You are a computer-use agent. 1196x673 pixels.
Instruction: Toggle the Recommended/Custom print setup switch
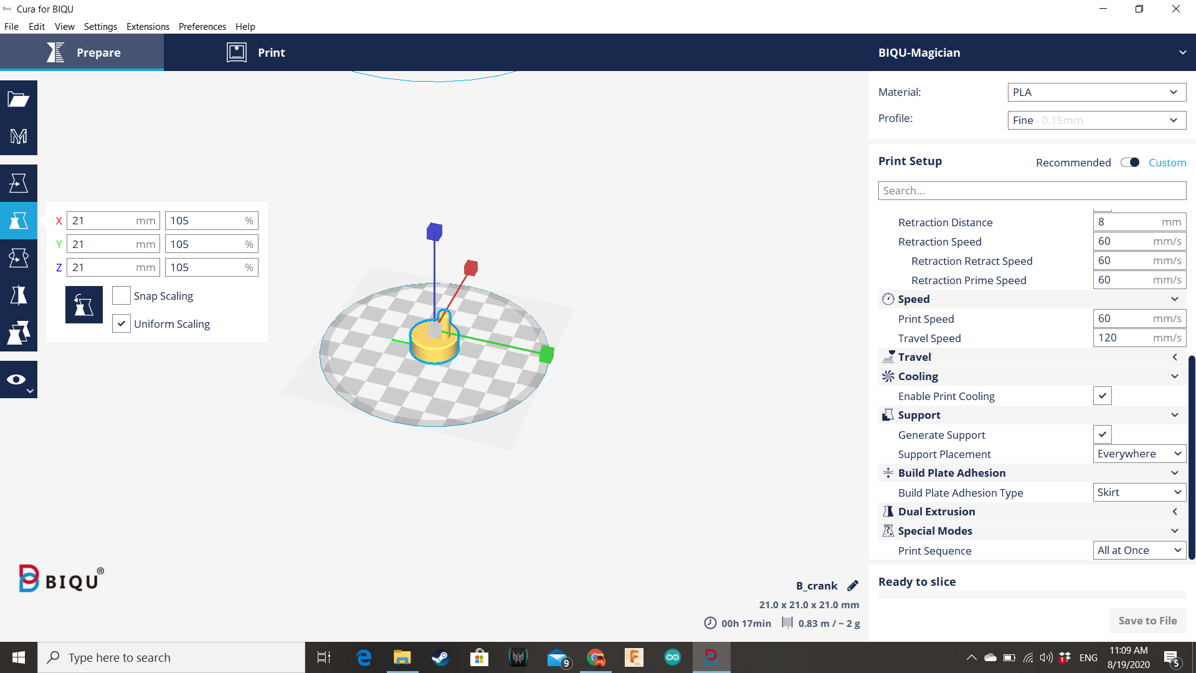pos(1129,163)
